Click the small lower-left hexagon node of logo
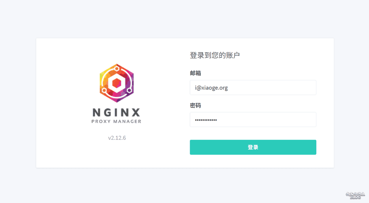 coord(104,91)
